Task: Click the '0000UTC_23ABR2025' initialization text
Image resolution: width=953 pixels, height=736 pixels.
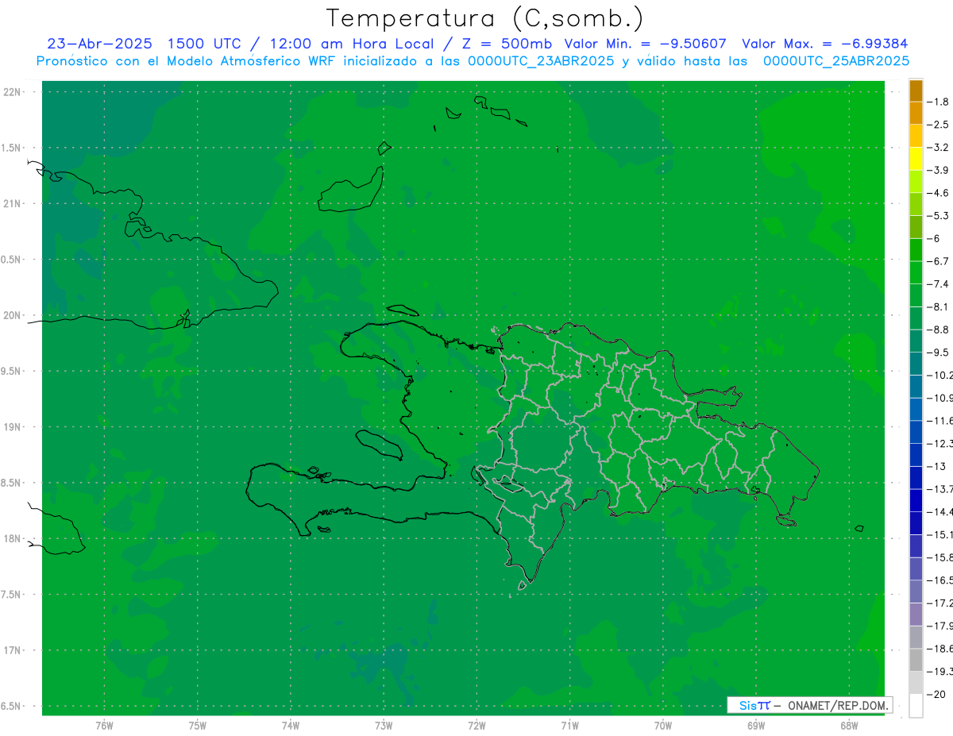Action: coord(542,61)
